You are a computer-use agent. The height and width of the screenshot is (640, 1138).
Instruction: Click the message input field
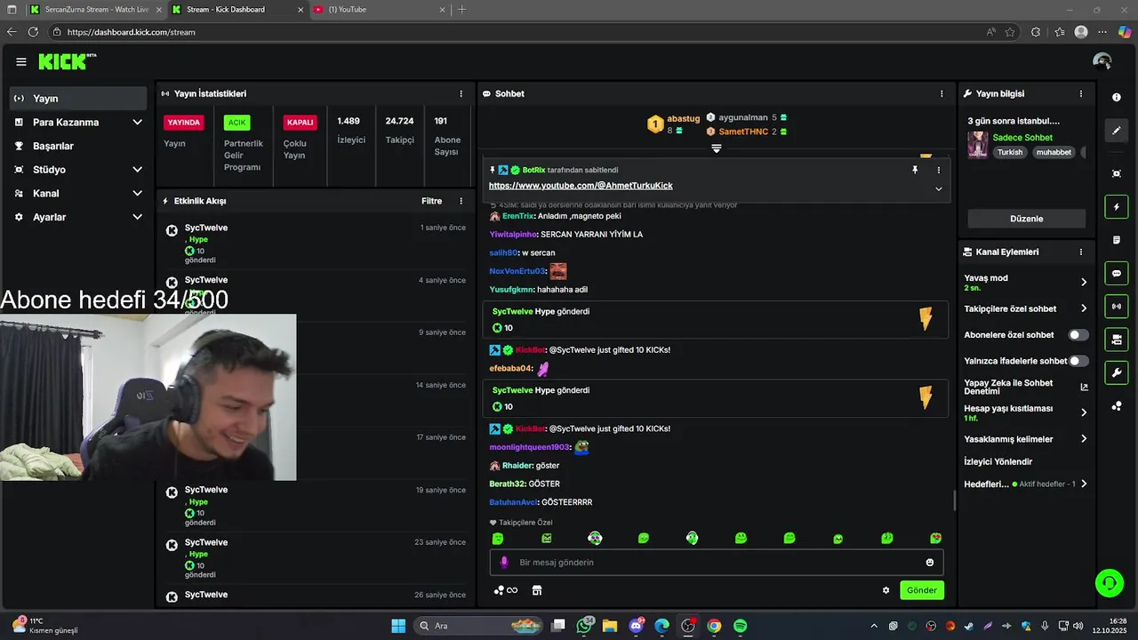(x=716, y=563)
